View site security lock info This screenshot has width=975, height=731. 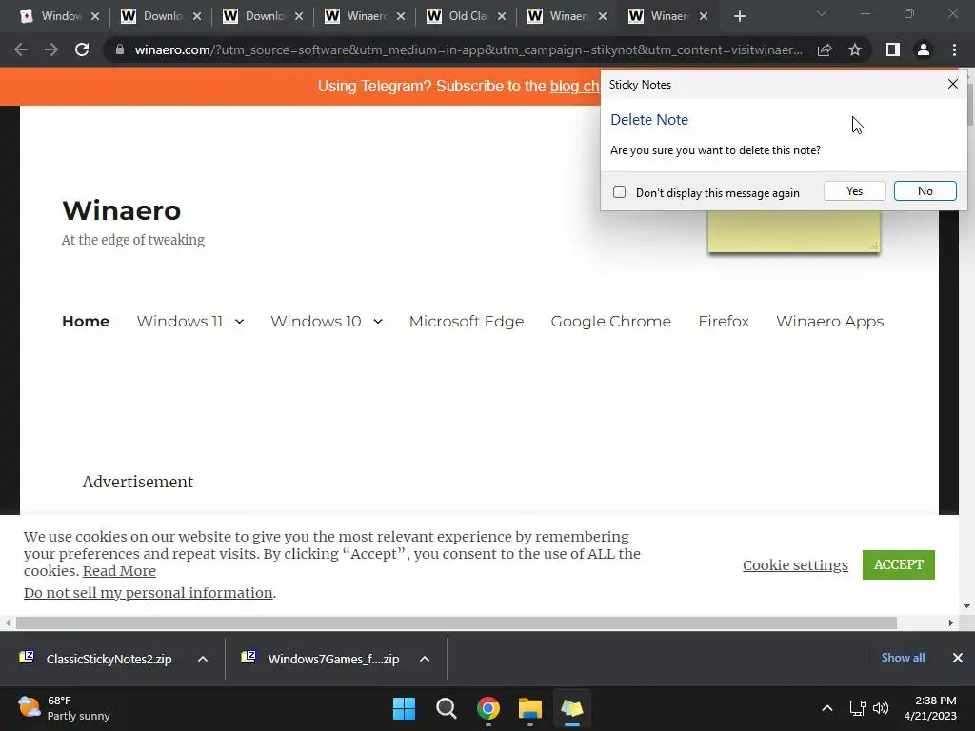119,49
